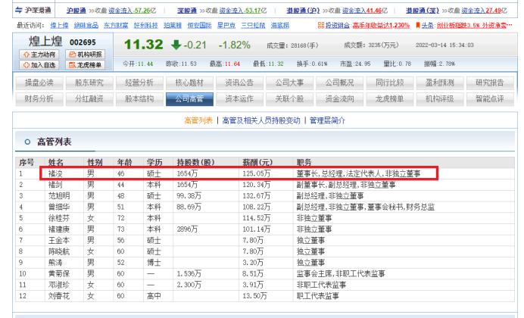Screen dimensions: 524x318
Task: Switch to 机构评级 tab
Action: pyautogui.click(x=440, y=99)
